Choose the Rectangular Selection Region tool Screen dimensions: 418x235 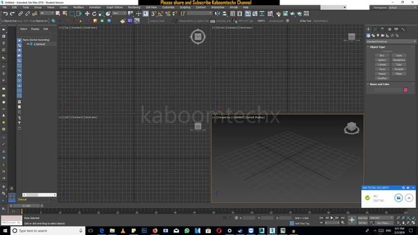[x=72, y=14]
